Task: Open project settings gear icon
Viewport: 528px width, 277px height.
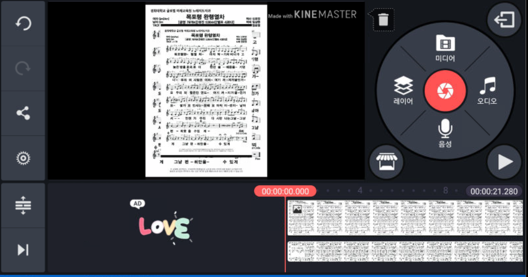Action: pos(23,158)
